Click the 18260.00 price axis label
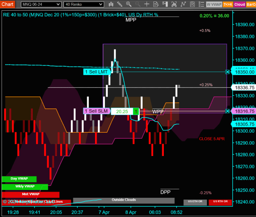 (x=245, y=178)
